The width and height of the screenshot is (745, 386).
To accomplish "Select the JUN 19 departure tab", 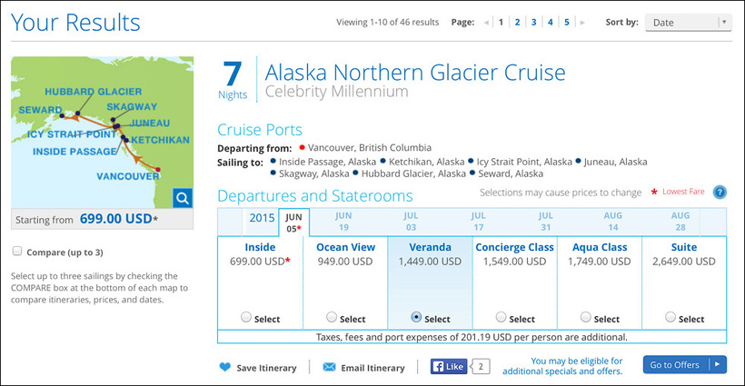I will pos(343,222).
